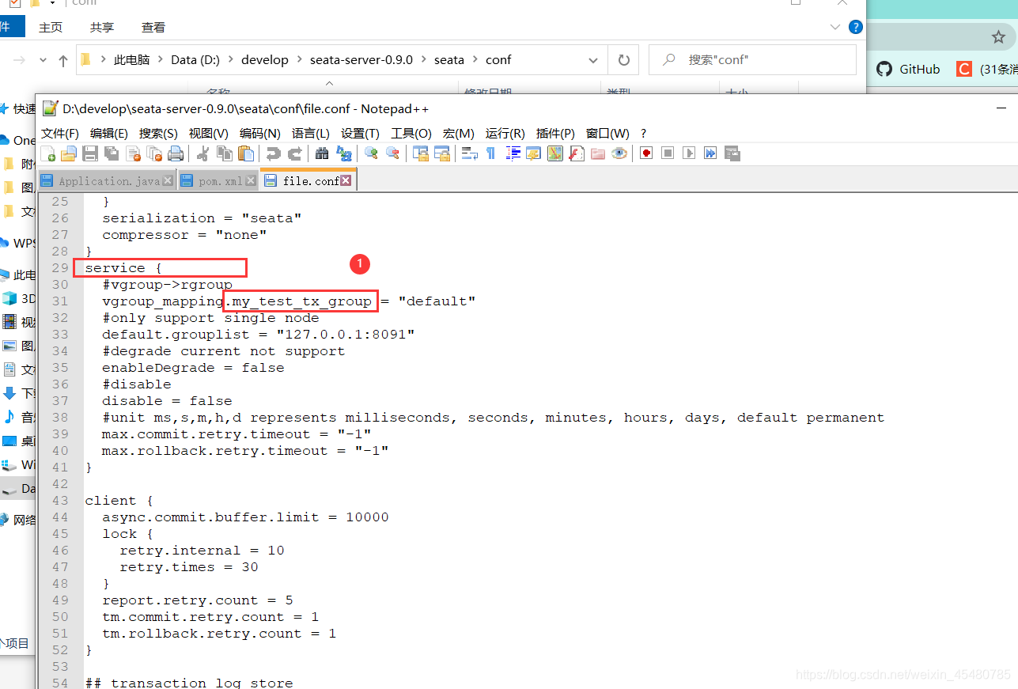
Task: Open the Function List panel icon
Action: [x=577, y=153]
